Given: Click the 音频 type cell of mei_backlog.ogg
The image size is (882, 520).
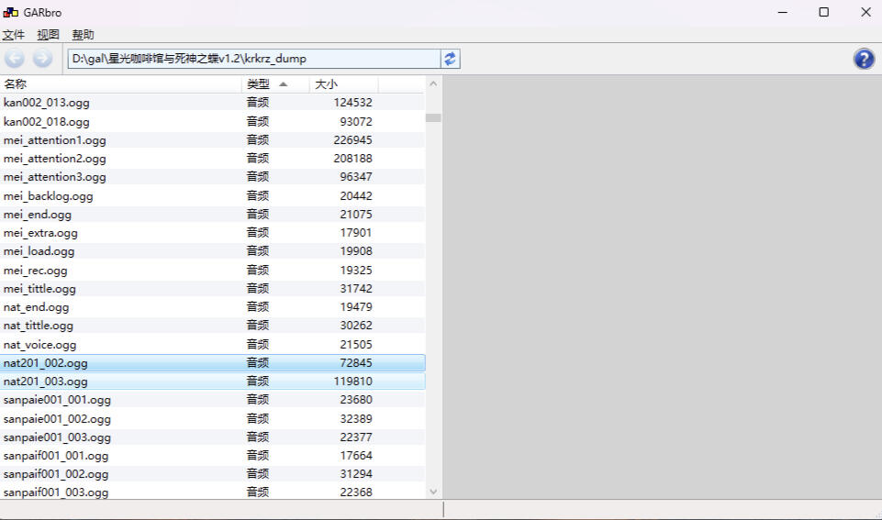Looking at the screenshot, I should point(258,195).
